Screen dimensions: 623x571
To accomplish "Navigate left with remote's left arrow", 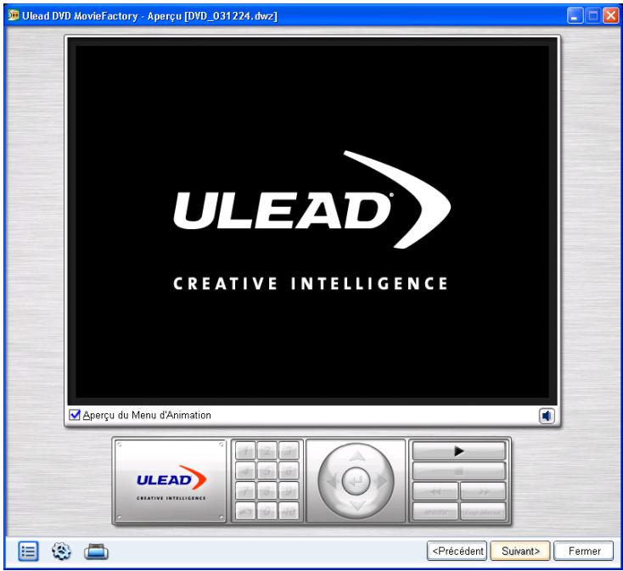I will point(332,481).
